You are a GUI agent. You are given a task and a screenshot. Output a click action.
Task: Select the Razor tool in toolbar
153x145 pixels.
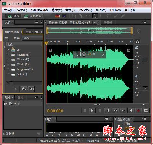[x=81, y=16]
